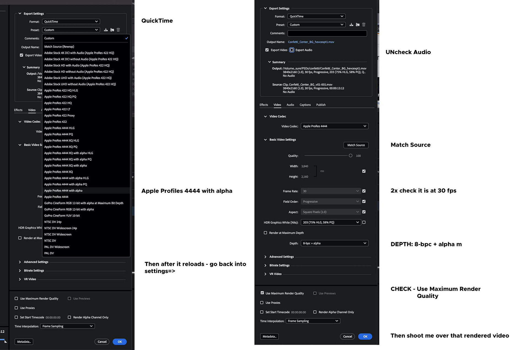Viewport: 529px width, 350px height.
Task: Toggle Frame Rate match source checkbox
Action: pos(364,191)
